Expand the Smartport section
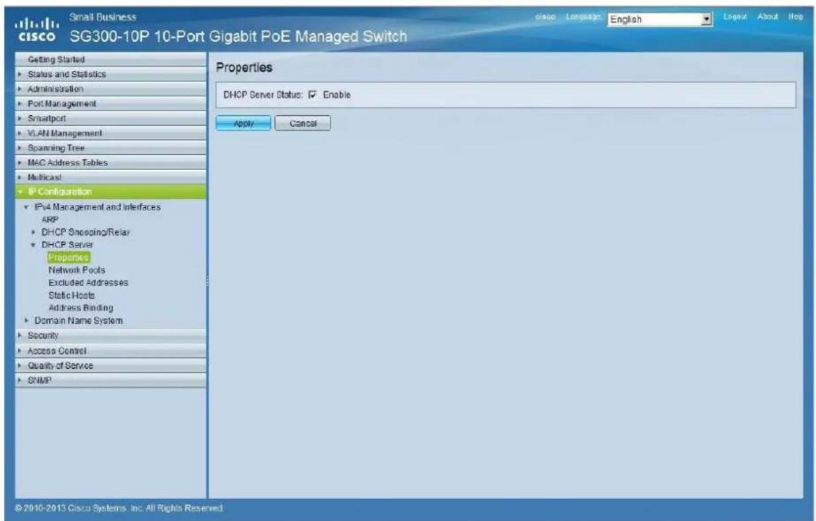 pyautogui.click(x=111, y=118)
